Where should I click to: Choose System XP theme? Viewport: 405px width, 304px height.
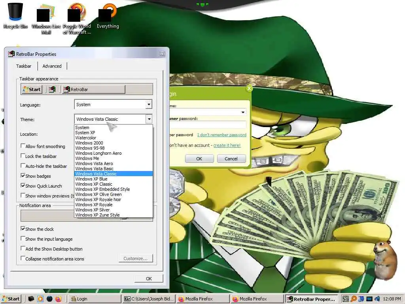coord(114,133)
